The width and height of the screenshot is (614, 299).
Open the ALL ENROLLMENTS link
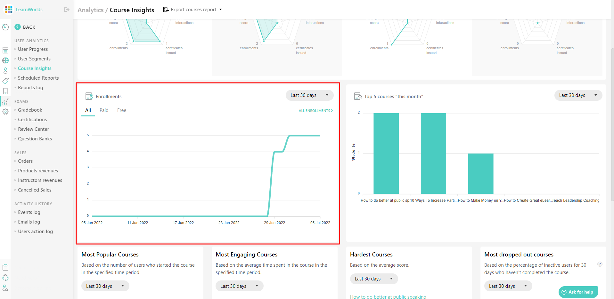(315, 110)
